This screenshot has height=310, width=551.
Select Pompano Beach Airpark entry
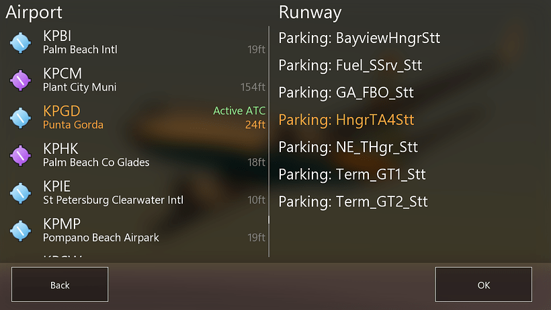[134, 231]
